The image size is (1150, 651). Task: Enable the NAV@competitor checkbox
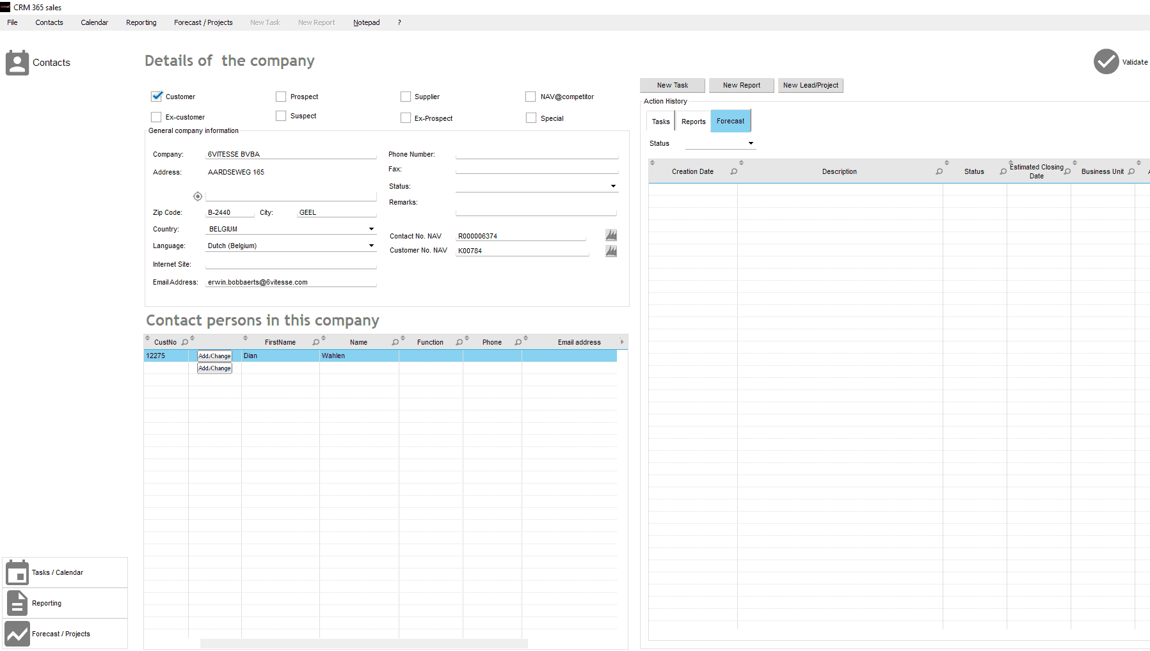click(x=531, y=97)
